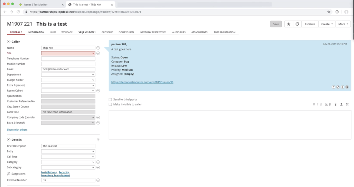
Task: Click the browser bookmark star in the address bar
Action: [x=329, y=12]
